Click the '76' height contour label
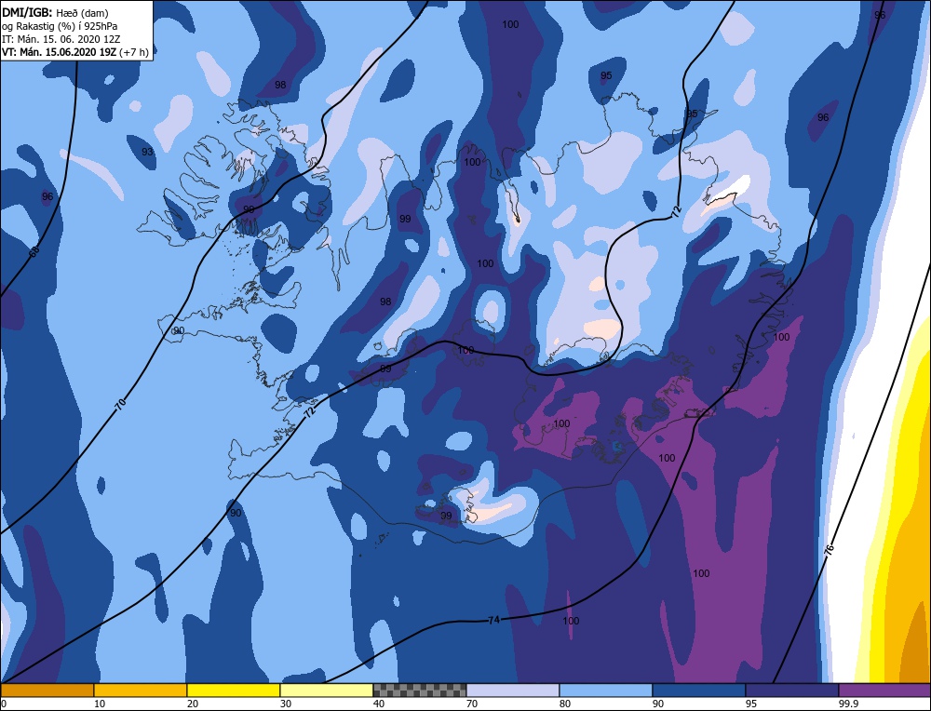The height and width of the screenshot is (711, 931). click(830, 548)
